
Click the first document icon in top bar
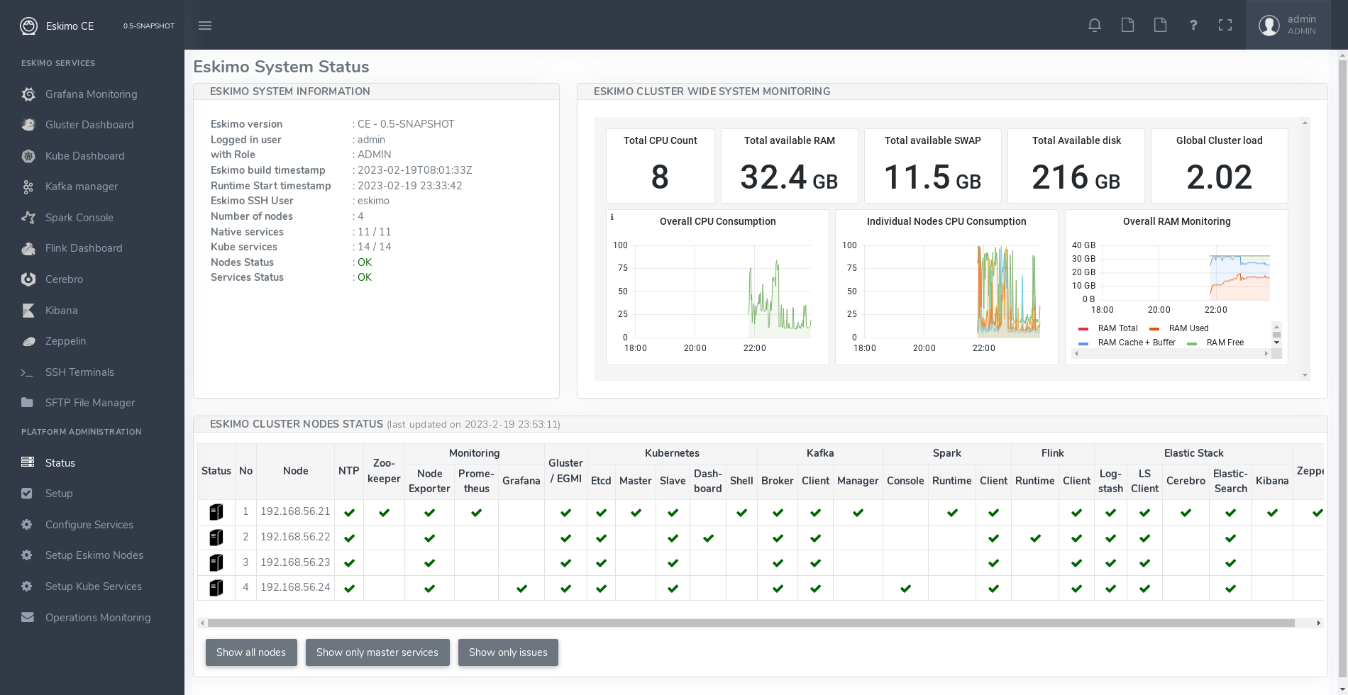(1127, 26)
